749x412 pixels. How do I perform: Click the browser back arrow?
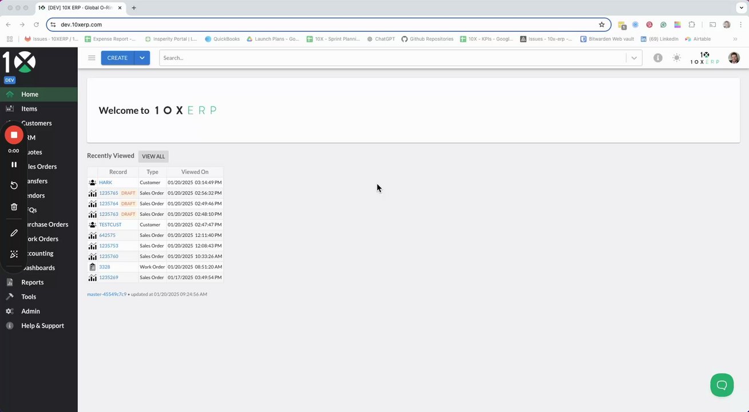click(x=9, y=25)
